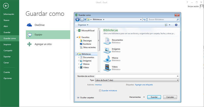
Task: Collapse the Favoritos tree node
Action: click(77, 37)
